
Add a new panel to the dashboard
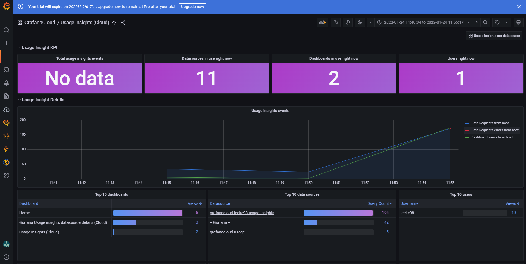322,22
